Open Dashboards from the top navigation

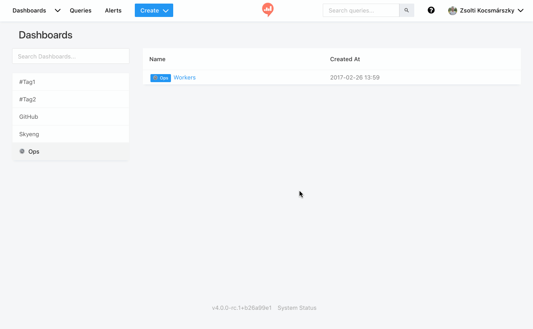pyautogui.click(x=29, y=10)
